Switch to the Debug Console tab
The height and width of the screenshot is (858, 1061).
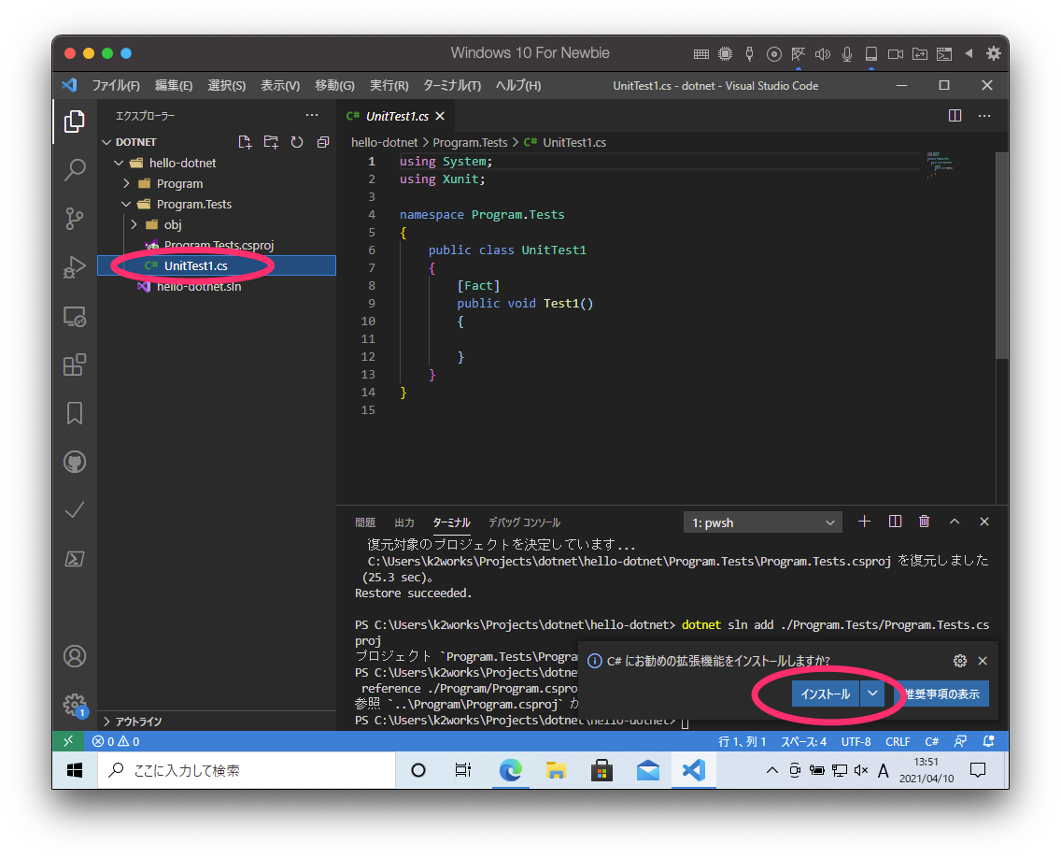click(x=524, y=522)
